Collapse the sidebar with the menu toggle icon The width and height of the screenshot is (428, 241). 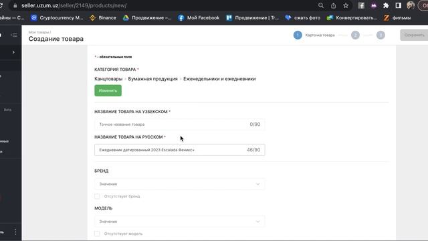click(14, 35)
